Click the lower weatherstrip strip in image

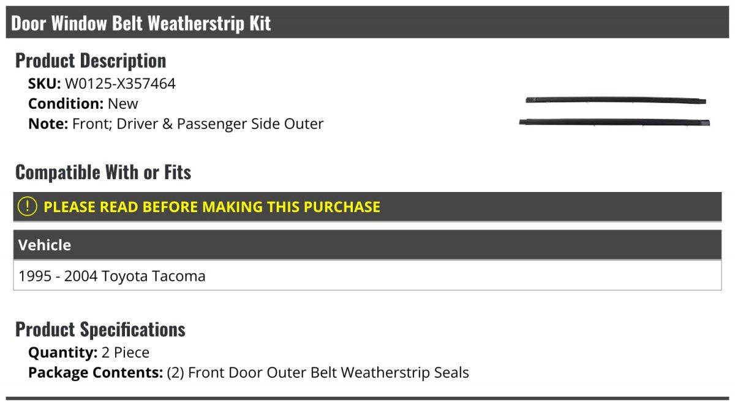point(614,122)
